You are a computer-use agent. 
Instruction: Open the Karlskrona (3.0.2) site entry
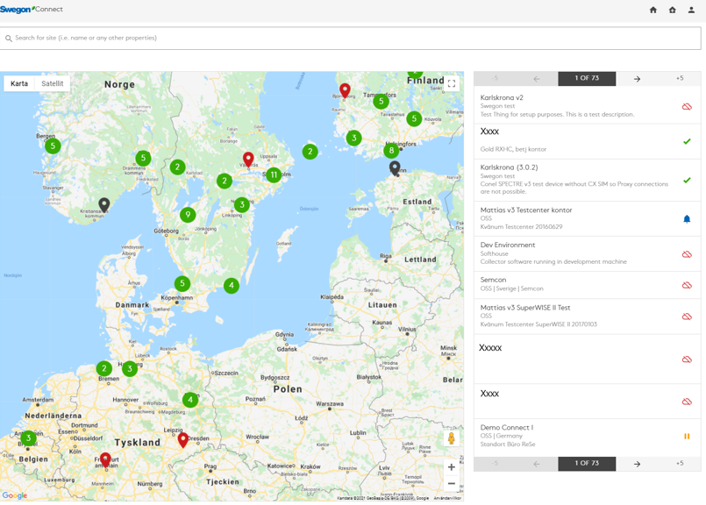(587, 180)
